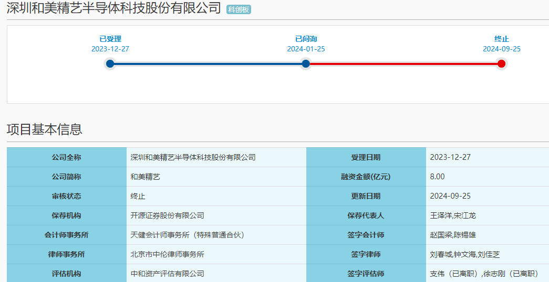The image size is (549, 282).
Task: Click the date 2024-09-25 under timeline 终止
Action: tap(502, 49)
